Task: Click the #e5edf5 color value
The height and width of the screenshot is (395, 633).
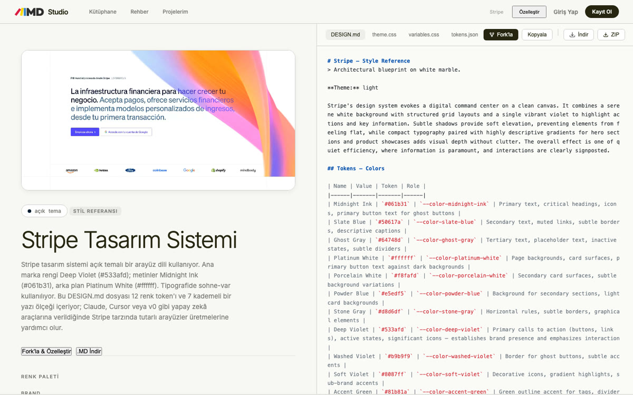Action: click(x=392, y=294)
